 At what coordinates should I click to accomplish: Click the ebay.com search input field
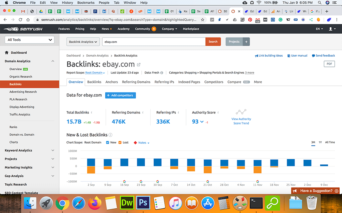pyautogui.click(x=154, y=42)
